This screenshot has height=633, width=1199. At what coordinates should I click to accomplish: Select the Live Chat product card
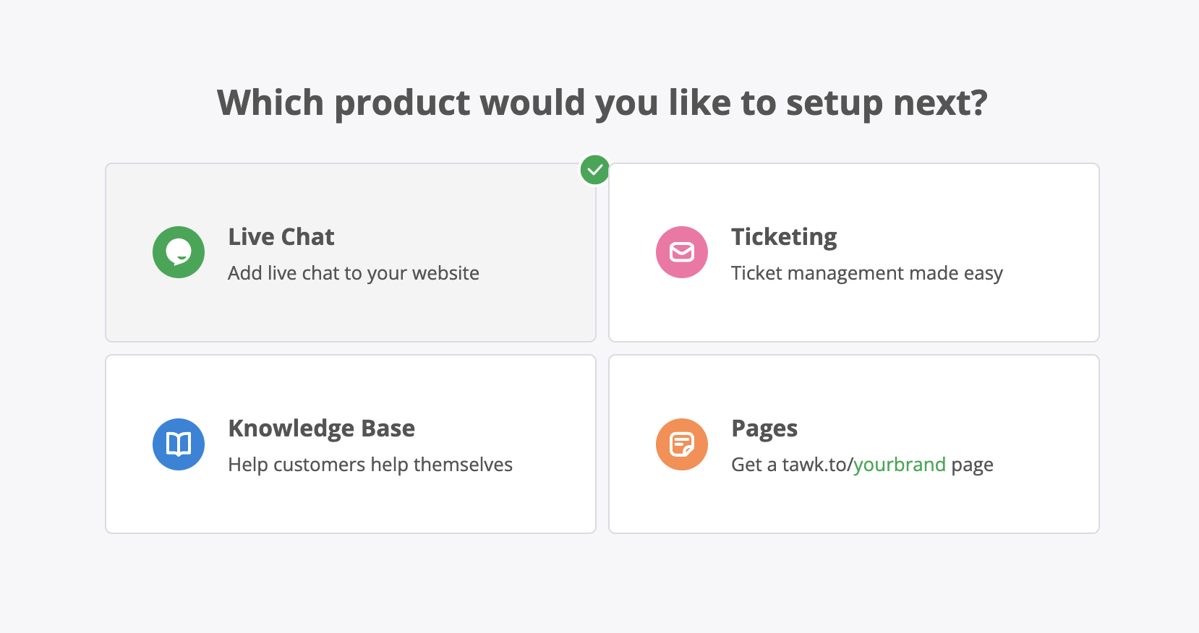351,252
